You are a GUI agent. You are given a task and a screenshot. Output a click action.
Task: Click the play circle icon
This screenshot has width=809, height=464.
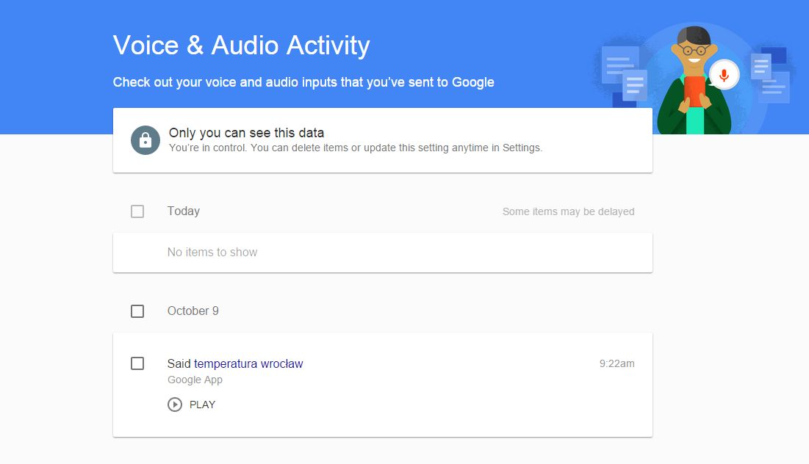coord(175,405)
